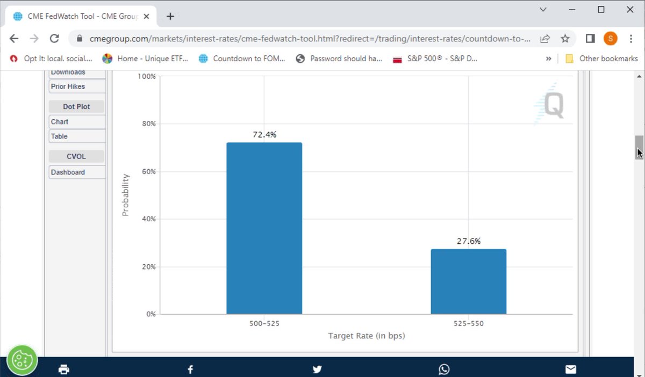Screen dimensions: 645x377
Task: Click the Dot Plot section header
Action: click(x=76, y=106)
